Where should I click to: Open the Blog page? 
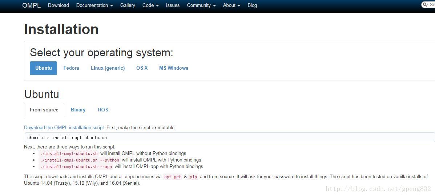pyautogui.click(x=252, y=5)
